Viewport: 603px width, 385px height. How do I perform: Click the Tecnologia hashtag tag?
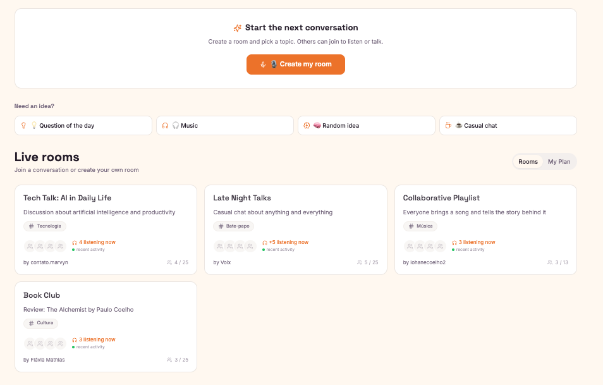pyautogui.click(x=45, y=226)
